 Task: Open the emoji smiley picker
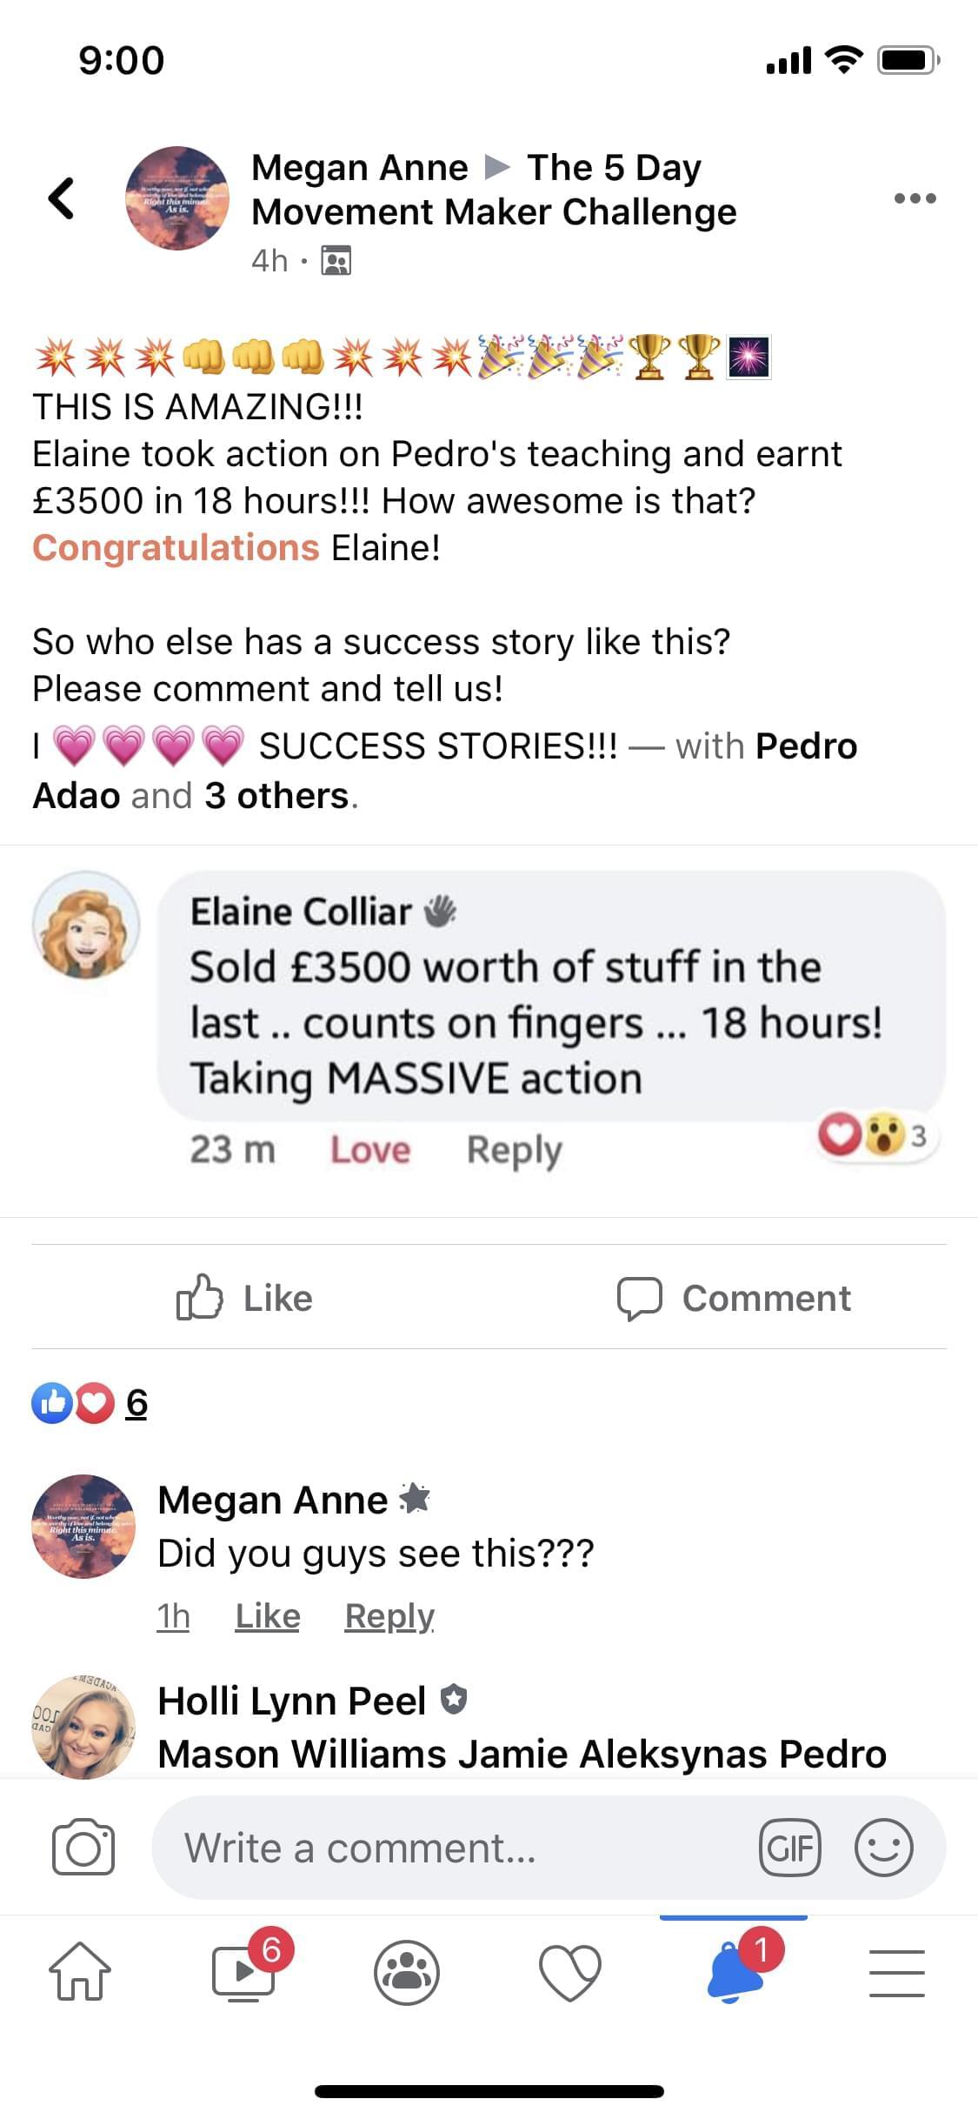click(x=883, y=1848)
